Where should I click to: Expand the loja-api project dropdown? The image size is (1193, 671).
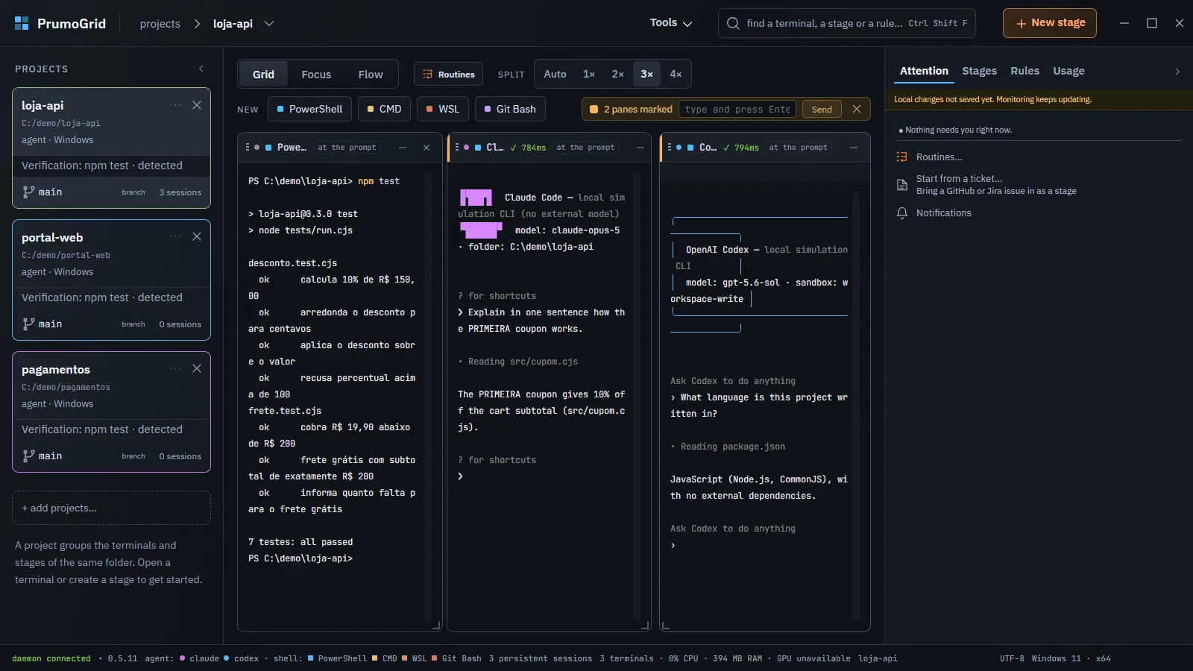269,23
